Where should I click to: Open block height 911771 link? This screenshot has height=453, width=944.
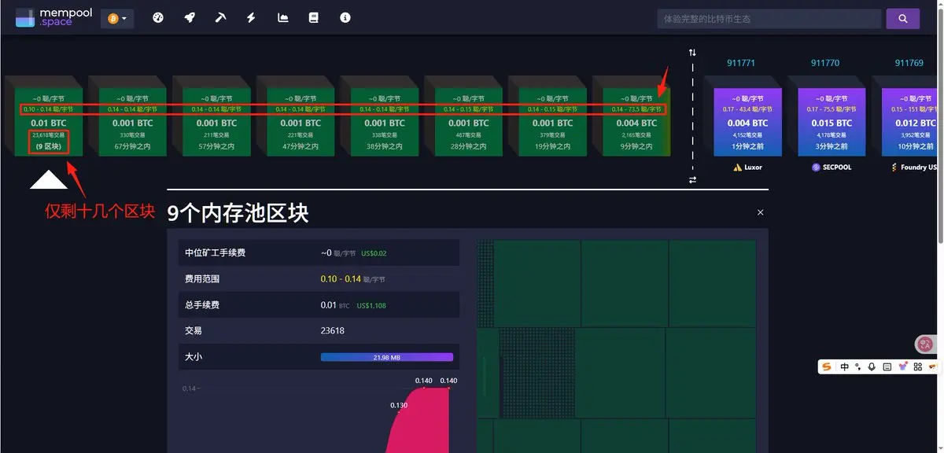(x=740, y=63)
